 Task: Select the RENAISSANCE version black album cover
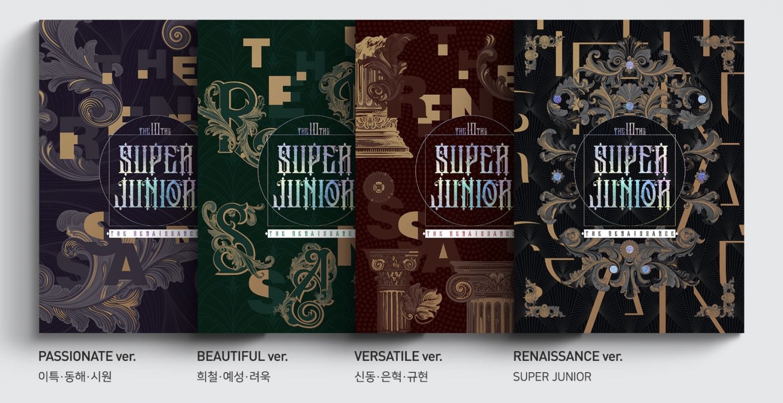(629, 176)
